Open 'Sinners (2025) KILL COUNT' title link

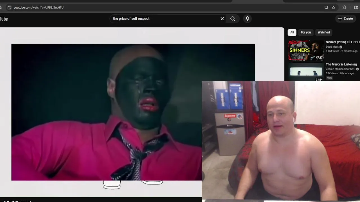[x=343, y=42]
